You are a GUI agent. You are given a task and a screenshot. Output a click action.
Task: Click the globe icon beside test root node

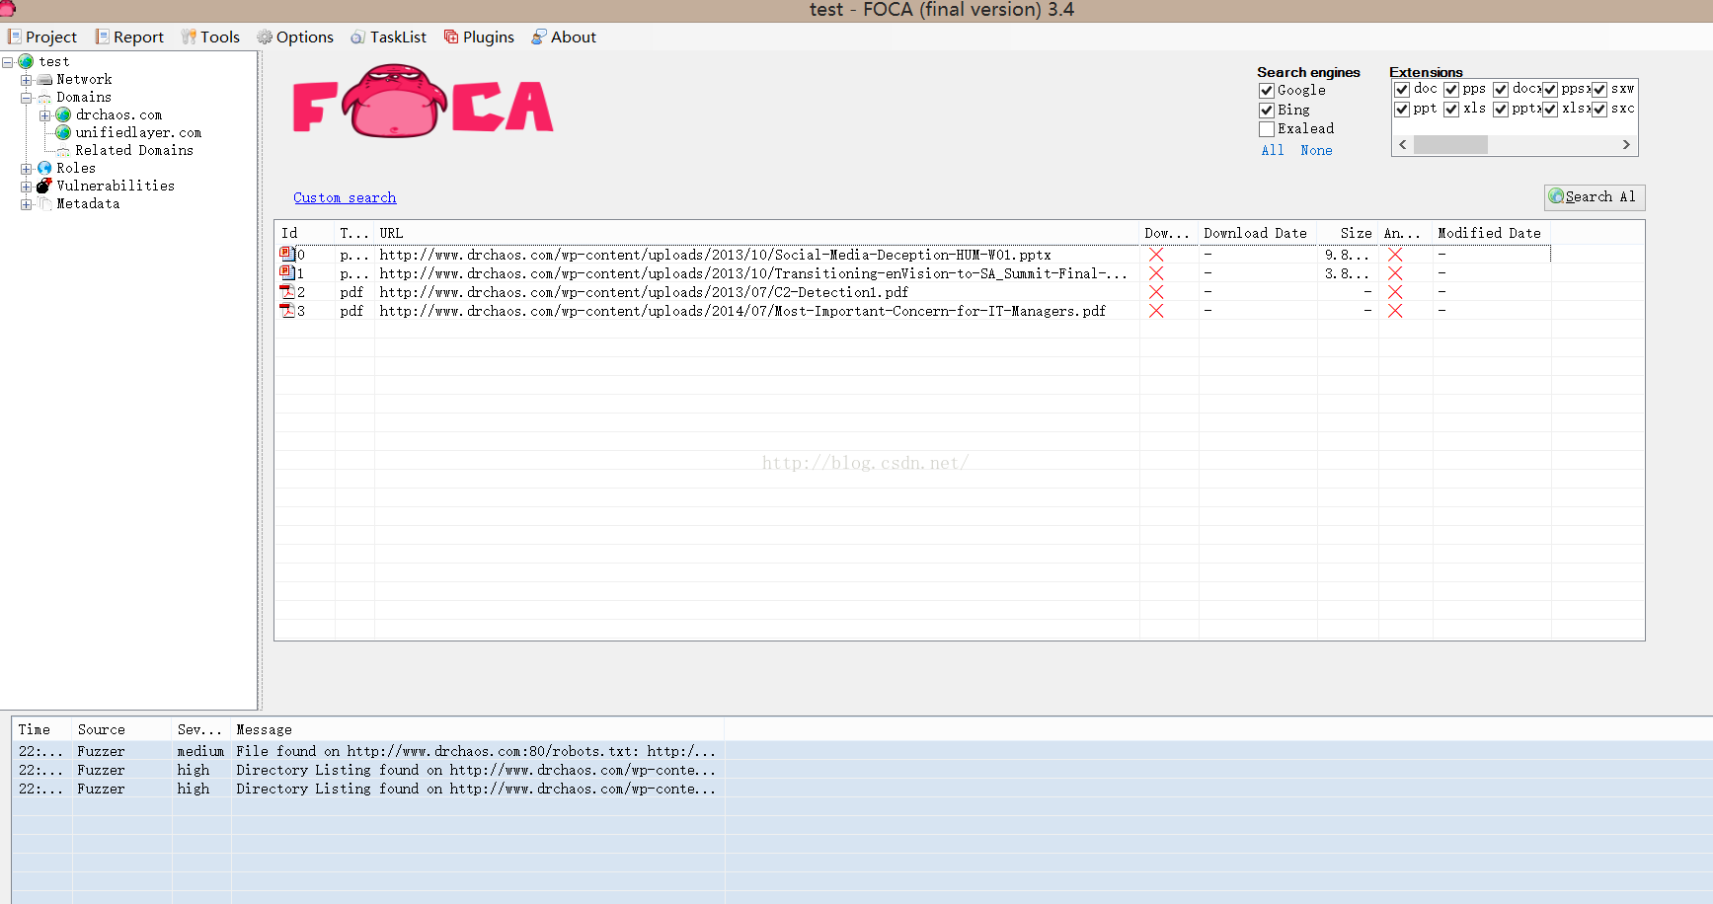pos(26,61)
